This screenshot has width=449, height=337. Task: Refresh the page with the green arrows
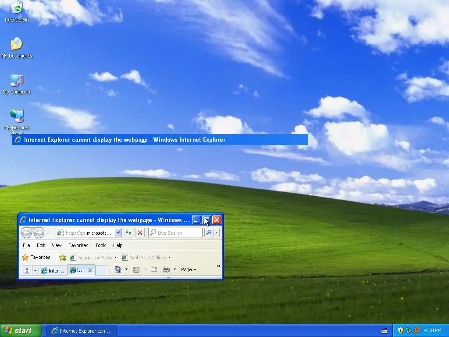(128, 233)
